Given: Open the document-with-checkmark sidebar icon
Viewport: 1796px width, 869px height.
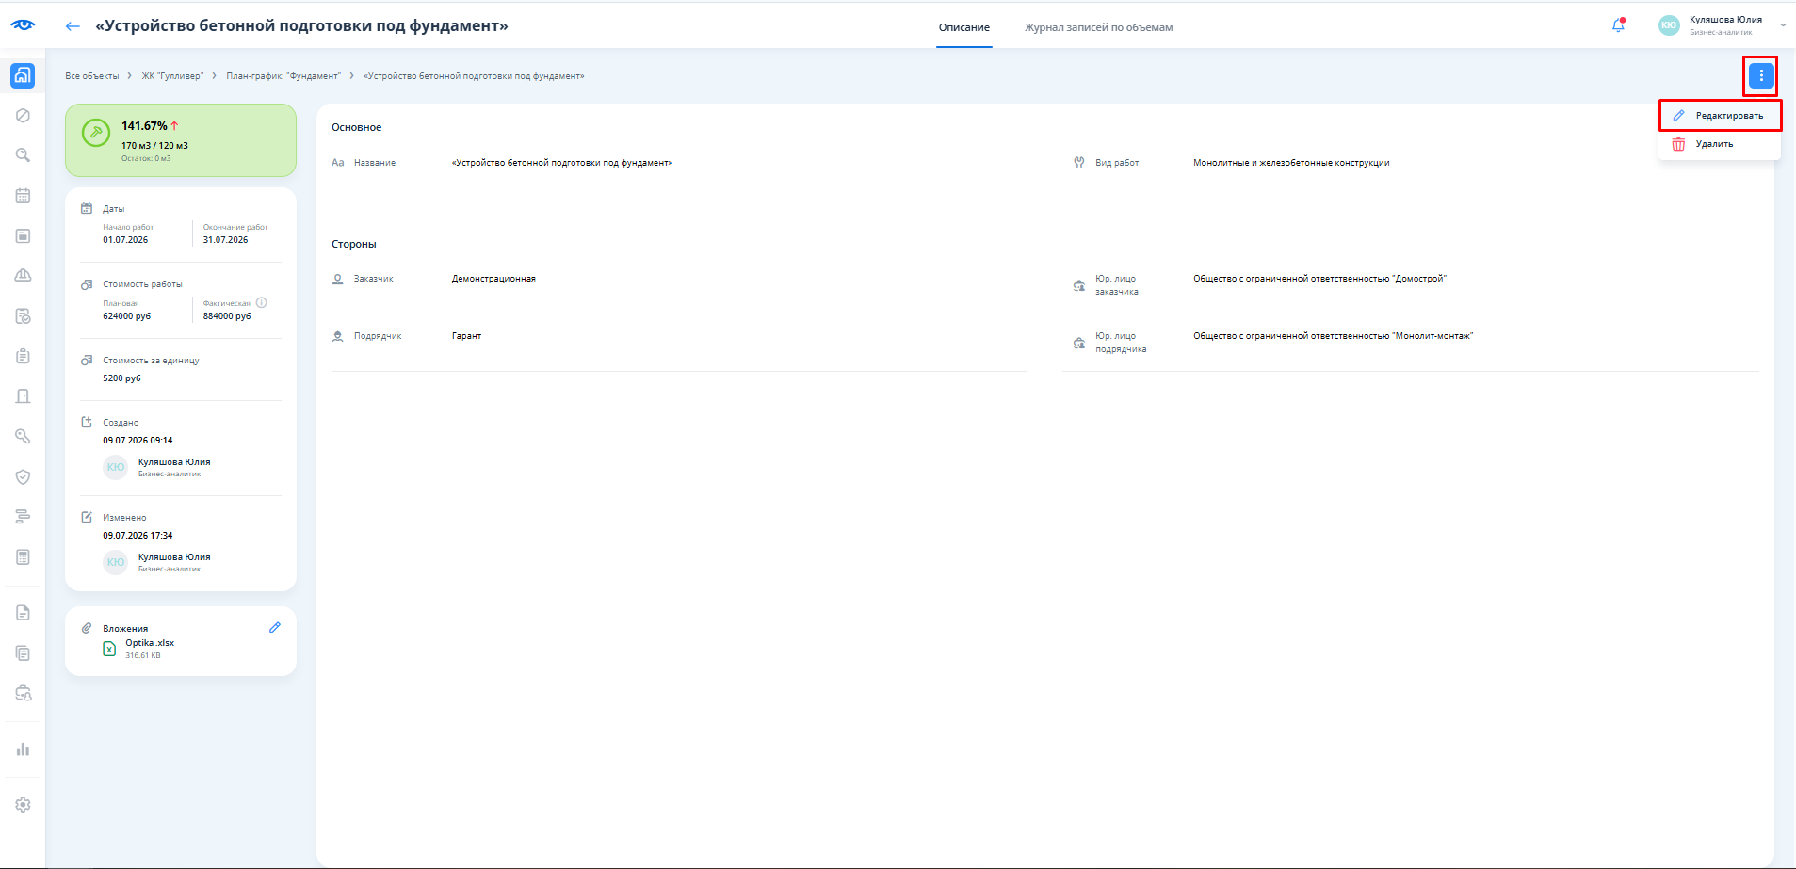Looking at the screenshot, I should point(23,316).
